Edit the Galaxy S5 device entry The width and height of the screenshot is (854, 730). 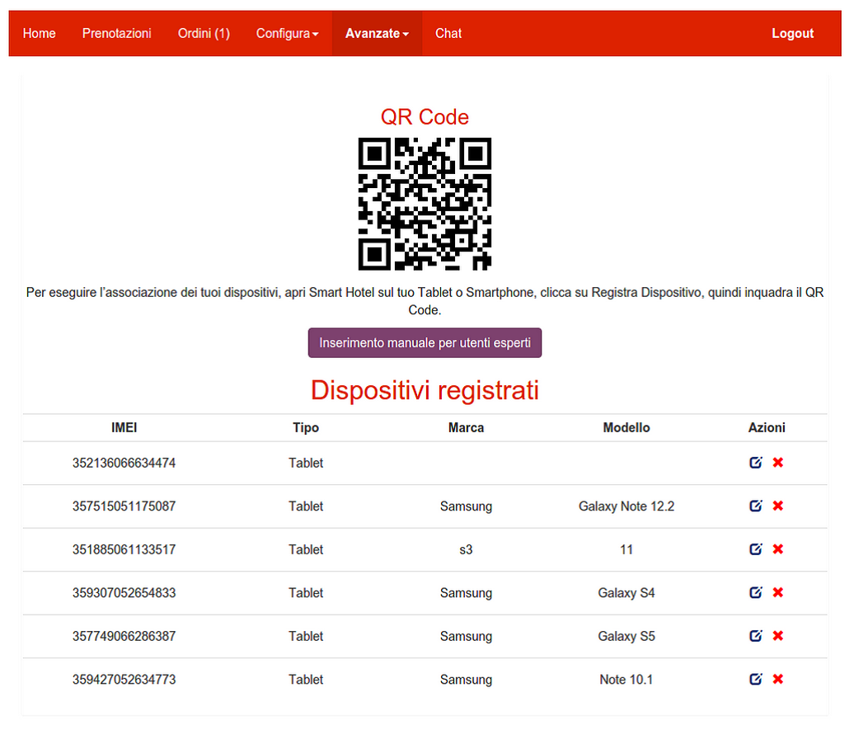coord(755,636)
